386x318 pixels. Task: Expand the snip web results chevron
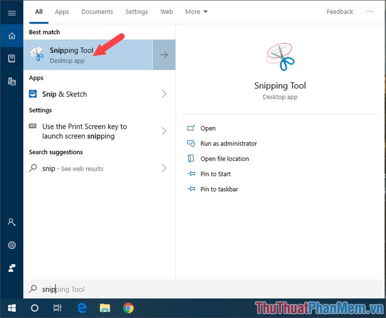click(x=164, y=169)
